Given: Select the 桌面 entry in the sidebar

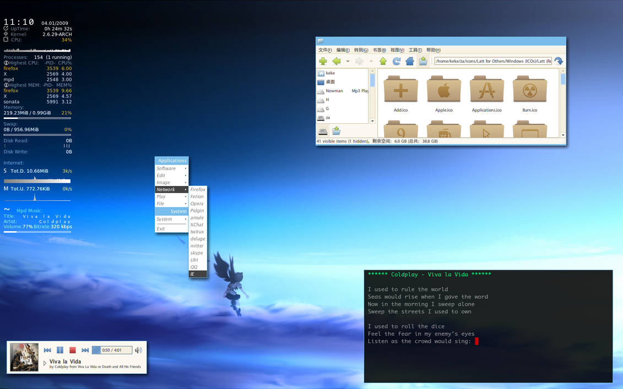Looking at the screenshot, I should (331, 82).
